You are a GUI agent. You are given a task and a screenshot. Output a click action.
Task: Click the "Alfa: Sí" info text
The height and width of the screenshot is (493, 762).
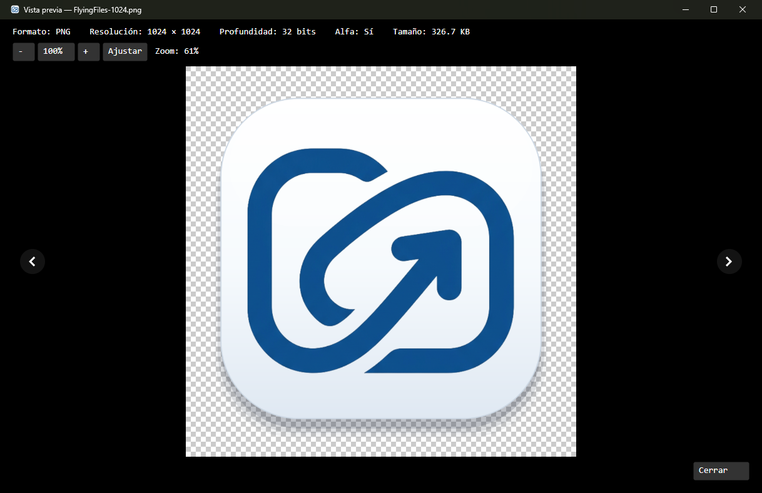coord(354,31)
